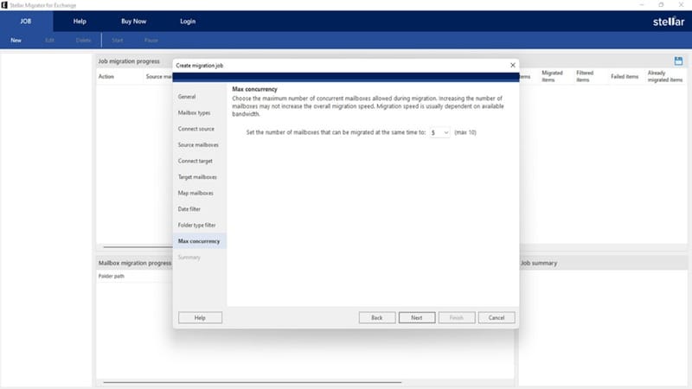The height and width of the screenshot is (389, 692).
Task: Open the Buy Now tab
Action: [134, 21]
